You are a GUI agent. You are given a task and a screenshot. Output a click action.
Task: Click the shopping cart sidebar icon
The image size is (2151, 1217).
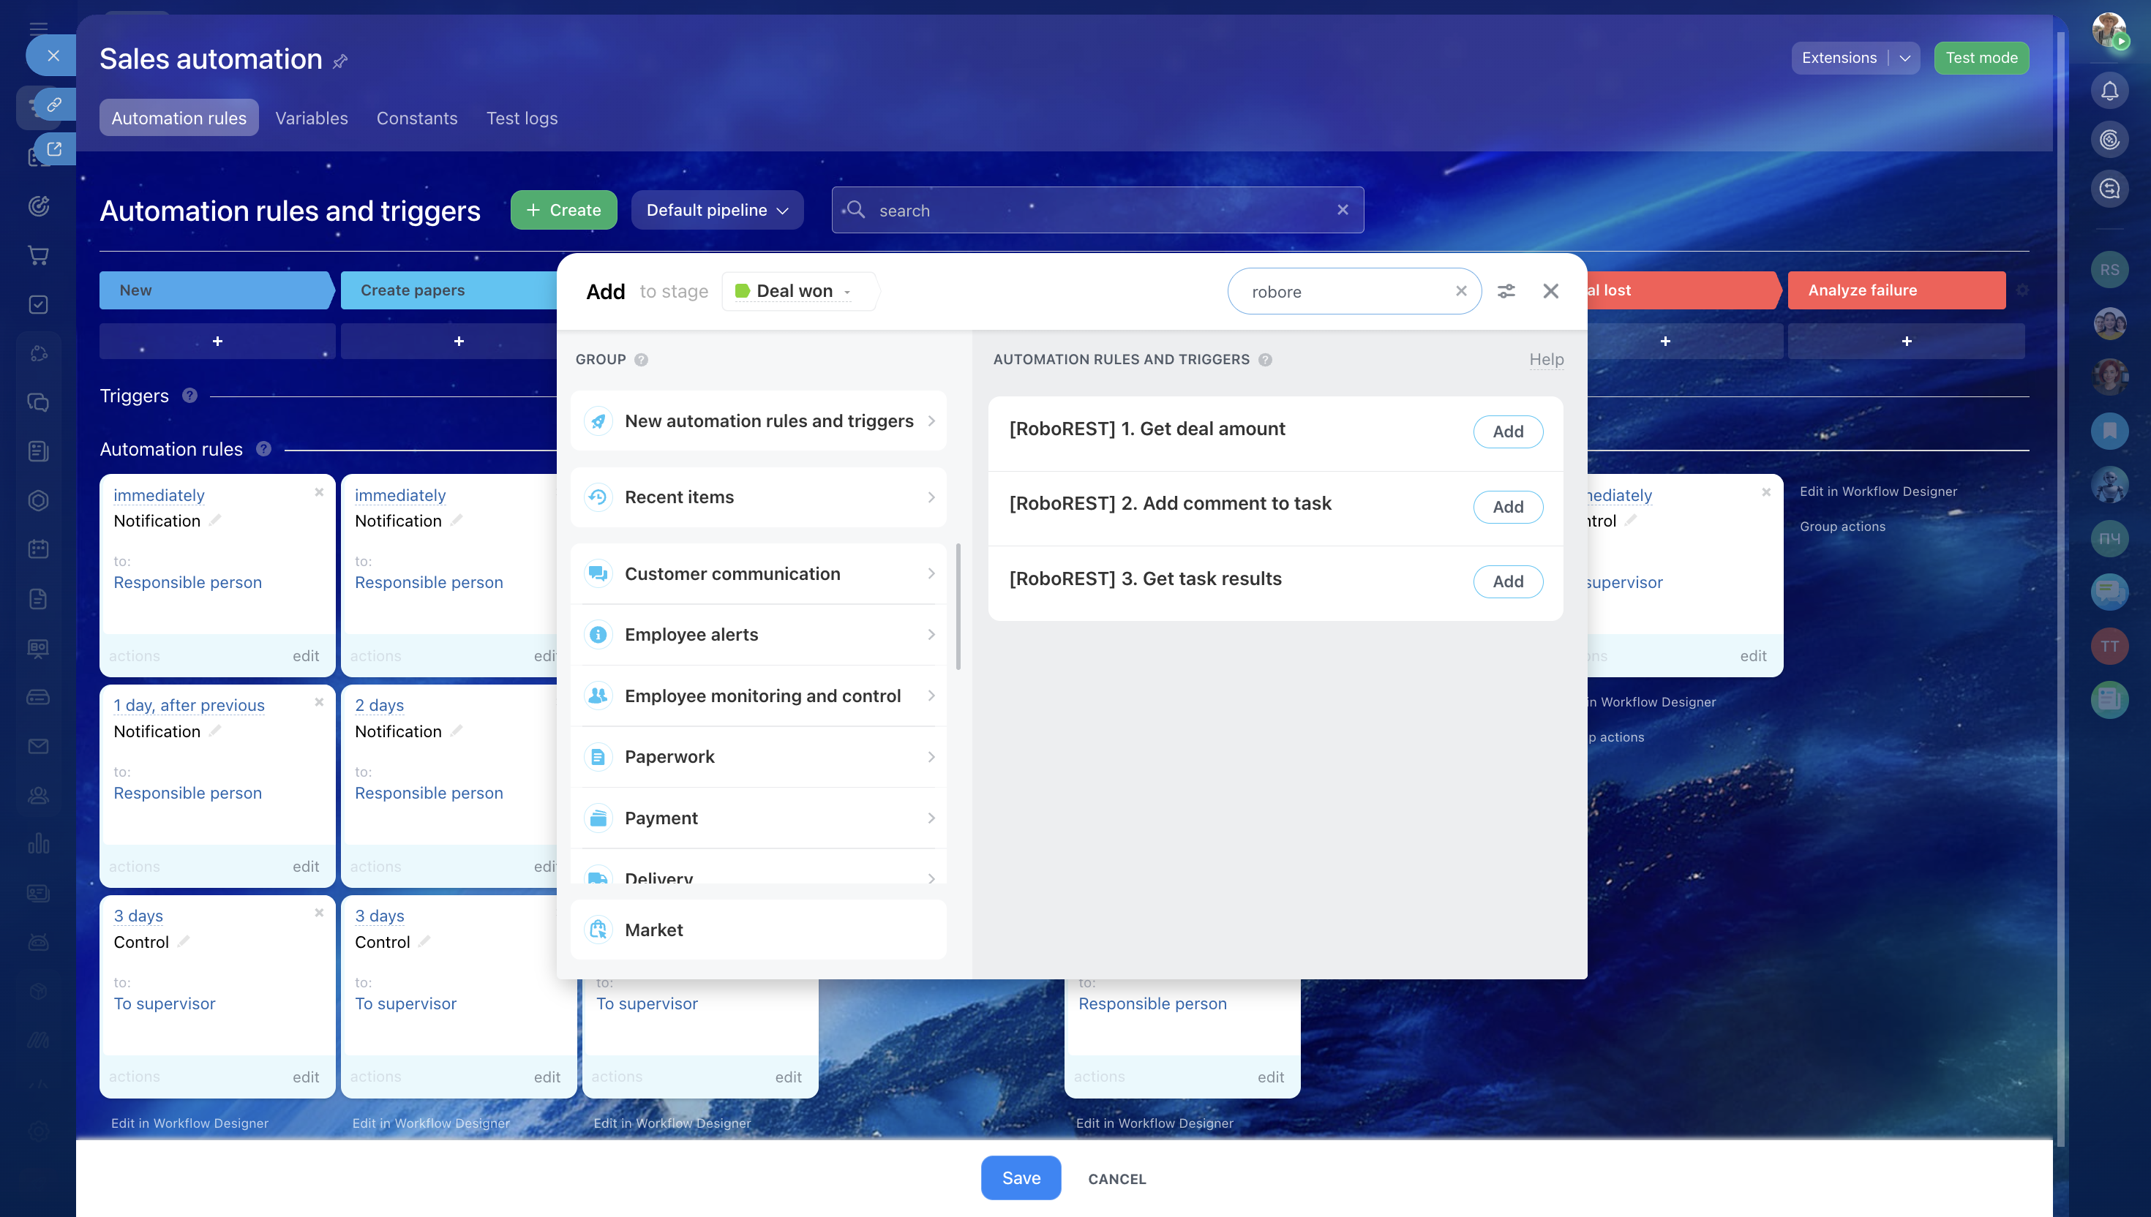click(x=39, y=255)
